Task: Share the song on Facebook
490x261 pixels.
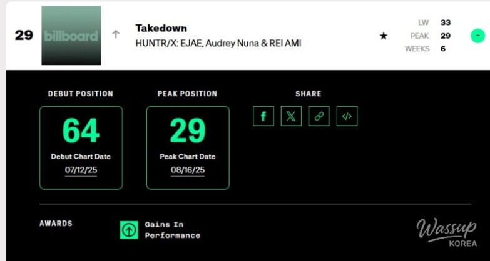Action: coord(263,116)
